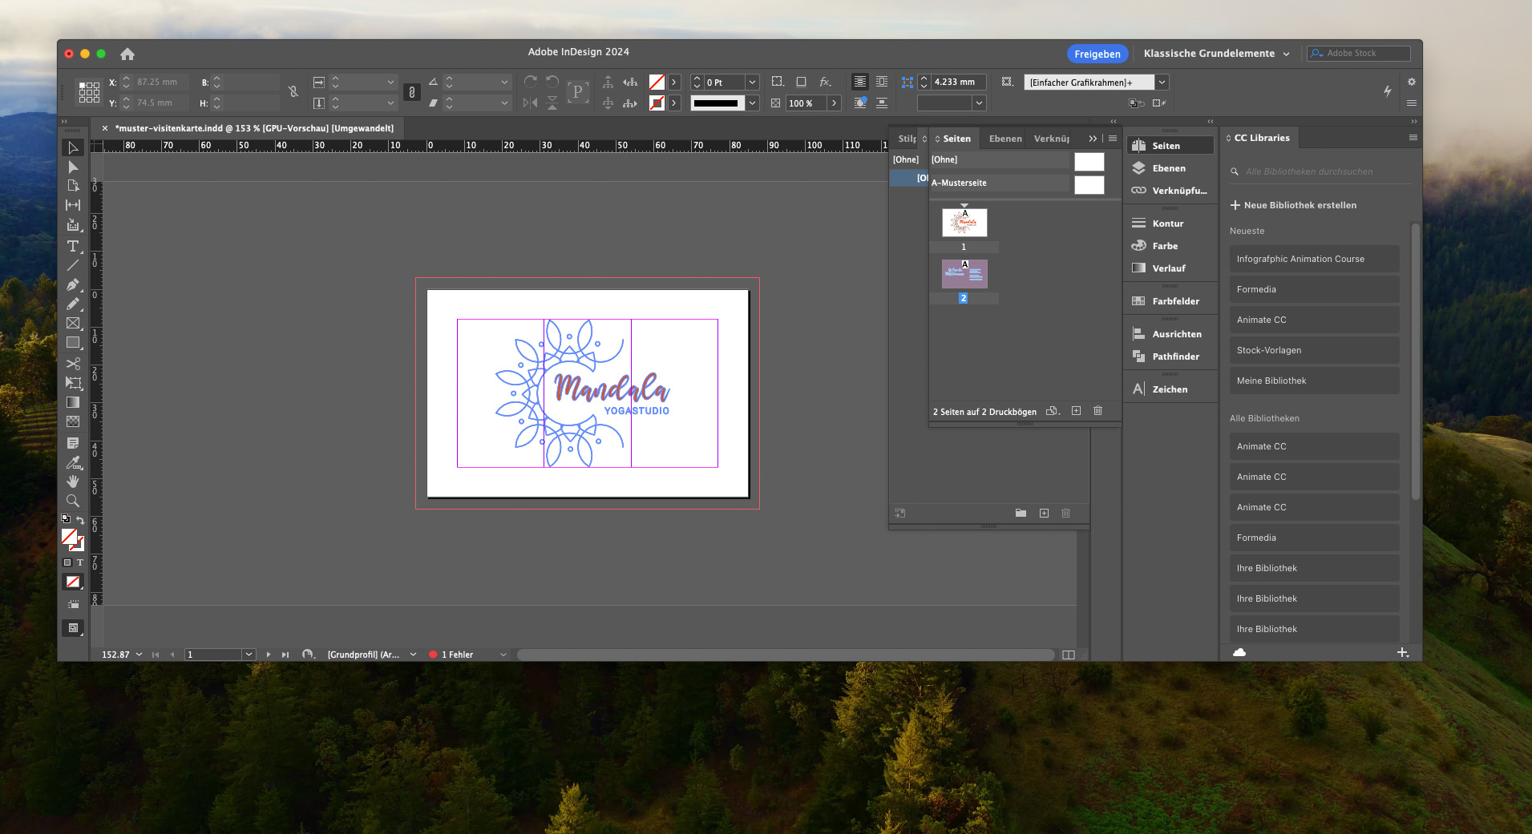The image size is (1532, 834).
Task: Switch to the Ebenen tab
Action: coord(1004,139)
